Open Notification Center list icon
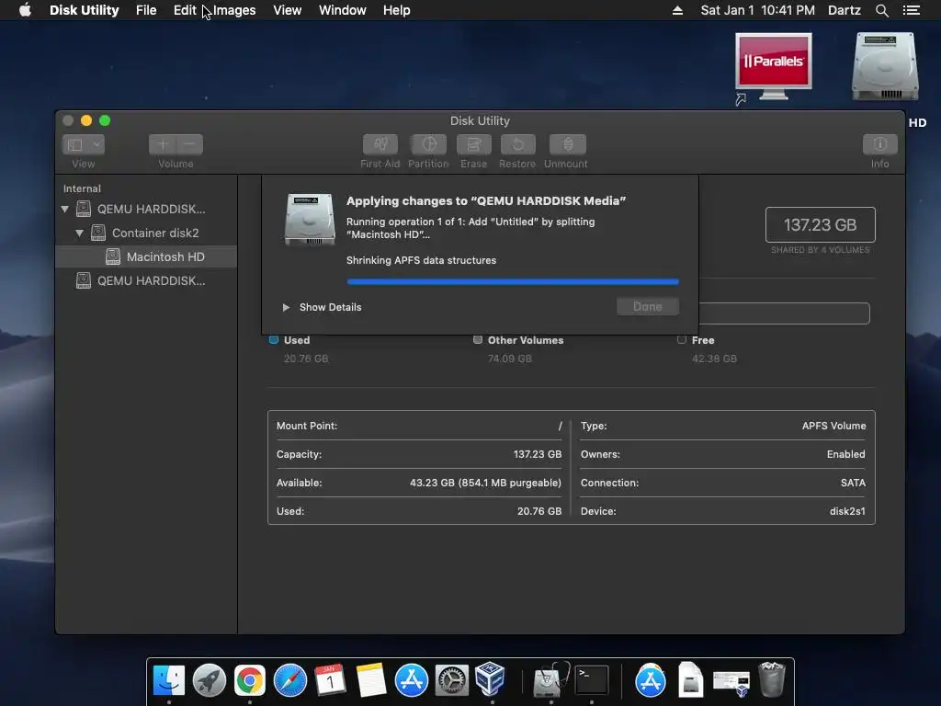 [x=912, y=10]
